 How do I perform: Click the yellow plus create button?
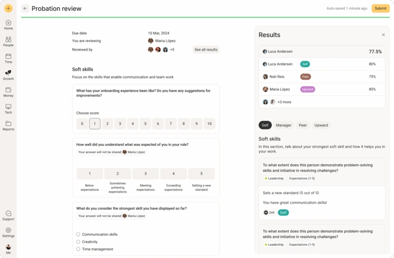8,8
